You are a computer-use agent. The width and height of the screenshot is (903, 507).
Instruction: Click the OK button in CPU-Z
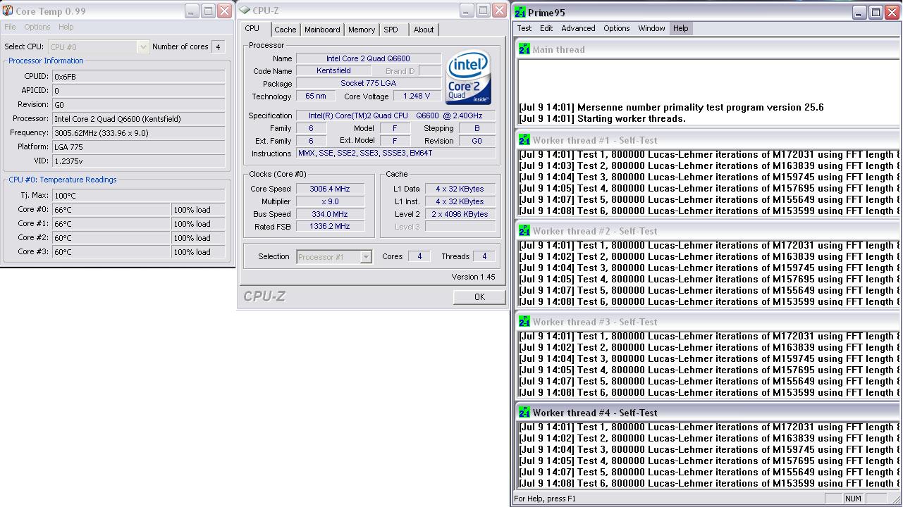[479, 297]
